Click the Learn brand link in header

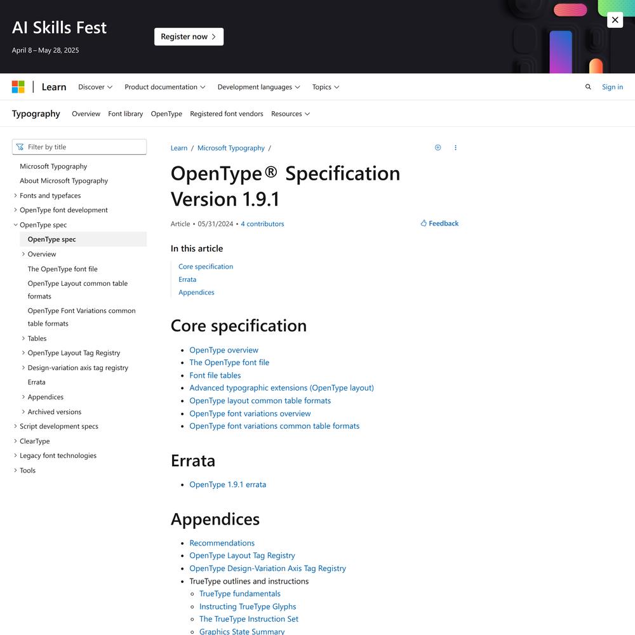[x=54, y=87]
